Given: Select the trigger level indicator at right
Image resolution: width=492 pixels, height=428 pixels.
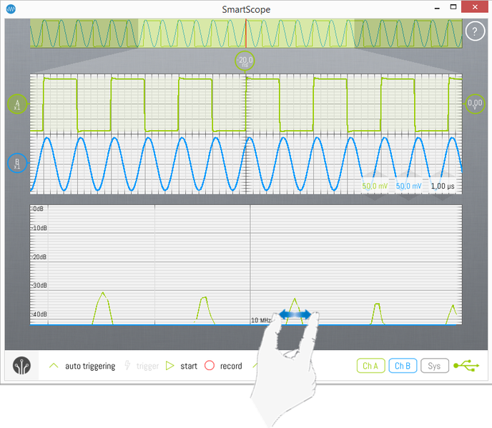Looking at the screenshot, I should point(475,104).
